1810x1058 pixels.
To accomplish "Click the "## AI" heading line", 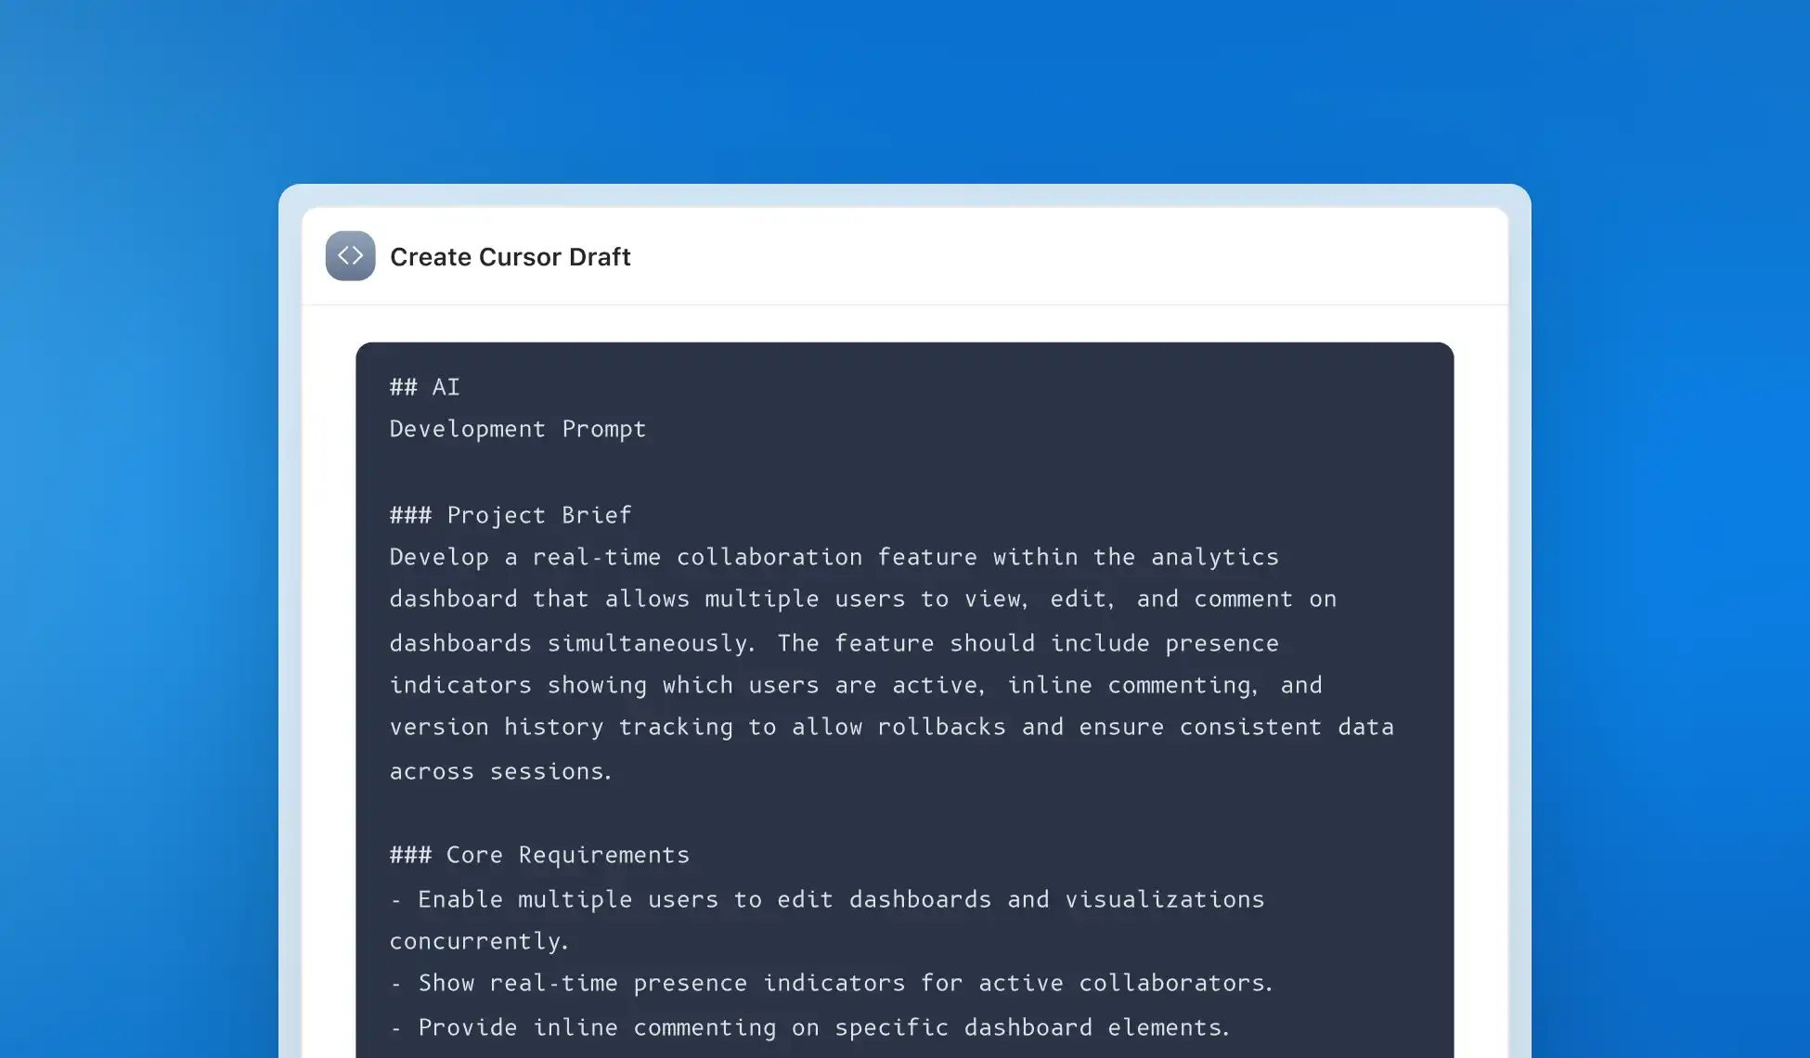I will 424,387.
